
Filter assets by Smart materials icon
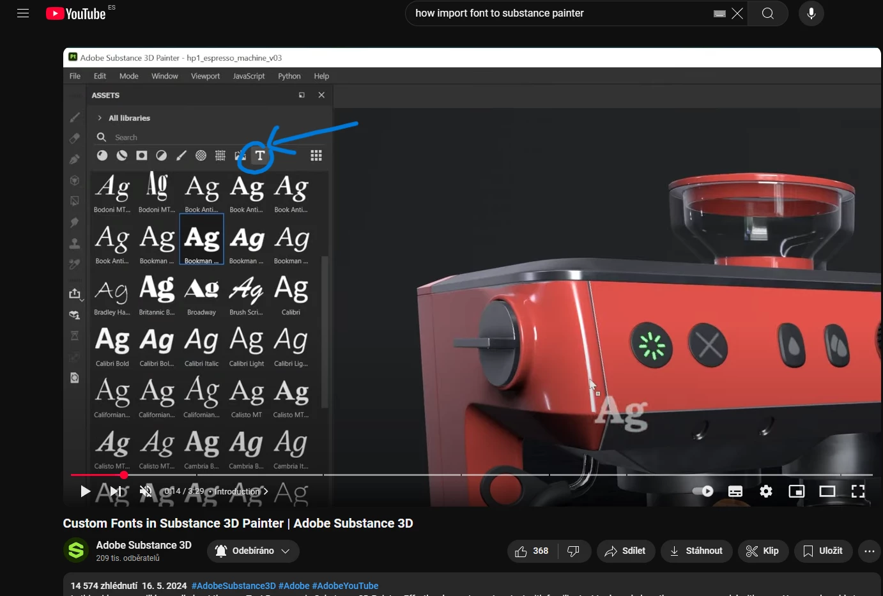(x=122, y=155)
